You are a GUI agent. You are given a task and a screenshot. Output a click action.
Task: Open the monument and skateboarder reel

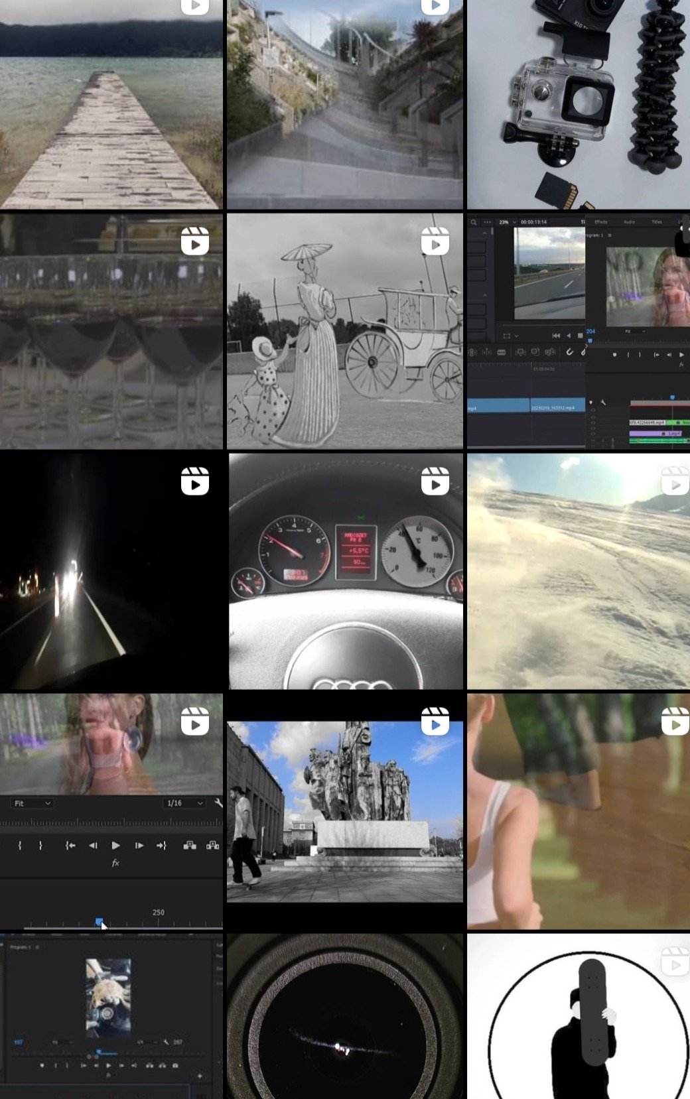pyautogui.click(x=345, y=811)
